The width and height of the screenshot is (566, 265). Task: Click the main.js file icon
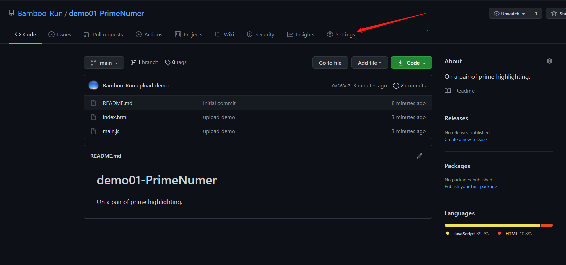(x=93, y=131)
